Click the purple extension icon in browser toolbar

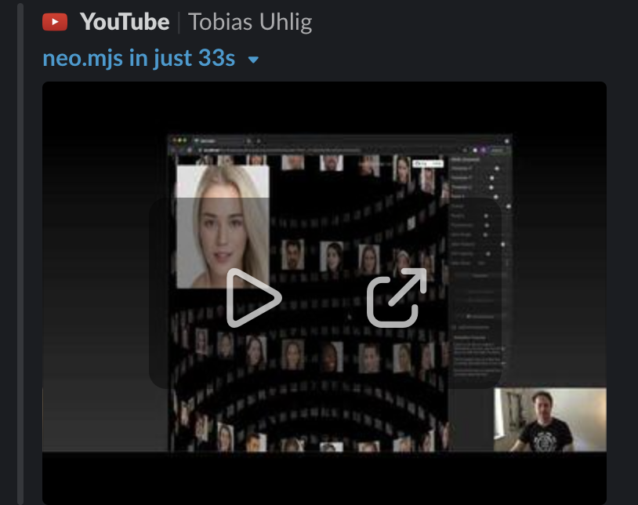tap(484, 150)
